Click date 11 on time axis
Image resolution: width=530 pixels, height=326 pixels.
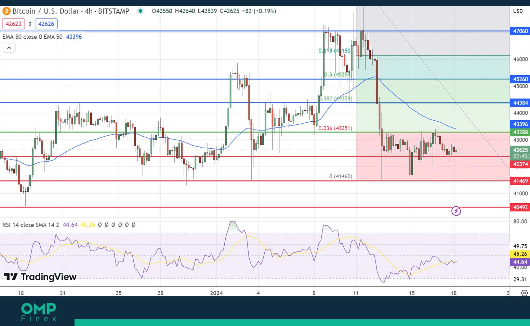point(356,293)
